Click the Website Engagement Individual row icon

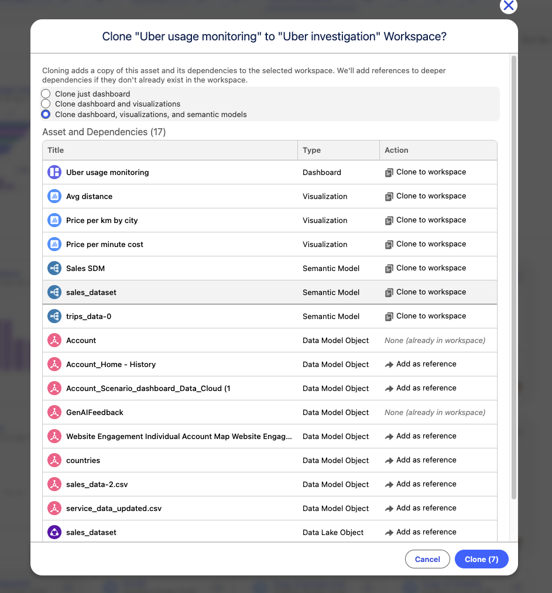tap(54, 437)
